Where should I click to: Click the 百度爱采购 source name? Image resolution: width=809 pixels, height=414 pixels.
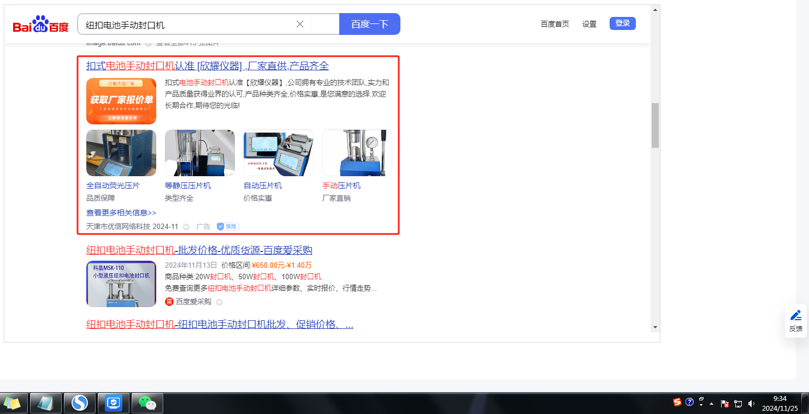pyautogui.click(x=193, y=302)
